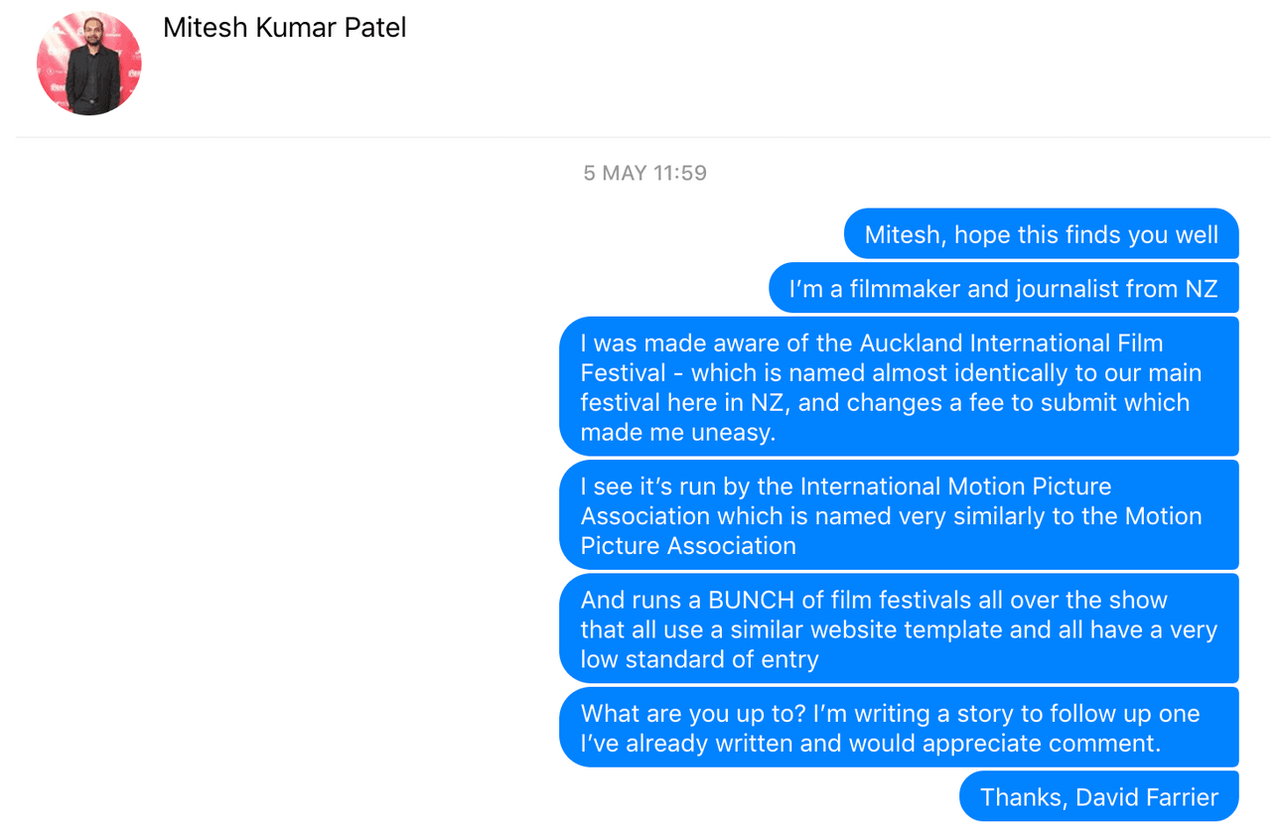Click "Auckland International Film" in the third message

pos(1011,344)
